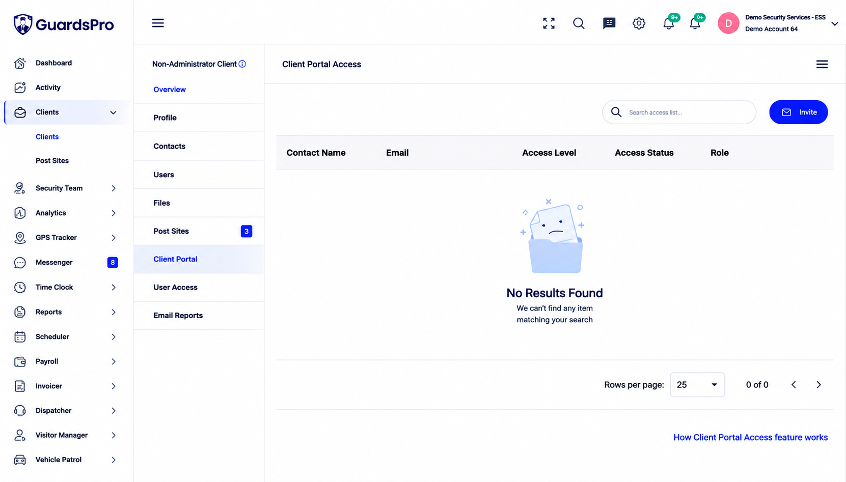Click the Time Clock icon
Viewport: 846px width, 482px height.
(x=20, y=288)
